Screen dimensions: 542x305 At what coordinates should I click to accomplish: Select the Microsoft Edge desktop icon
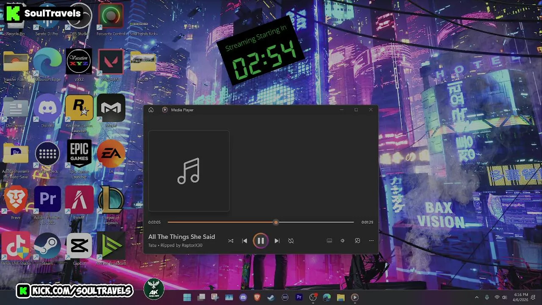(x=47, y=65)
